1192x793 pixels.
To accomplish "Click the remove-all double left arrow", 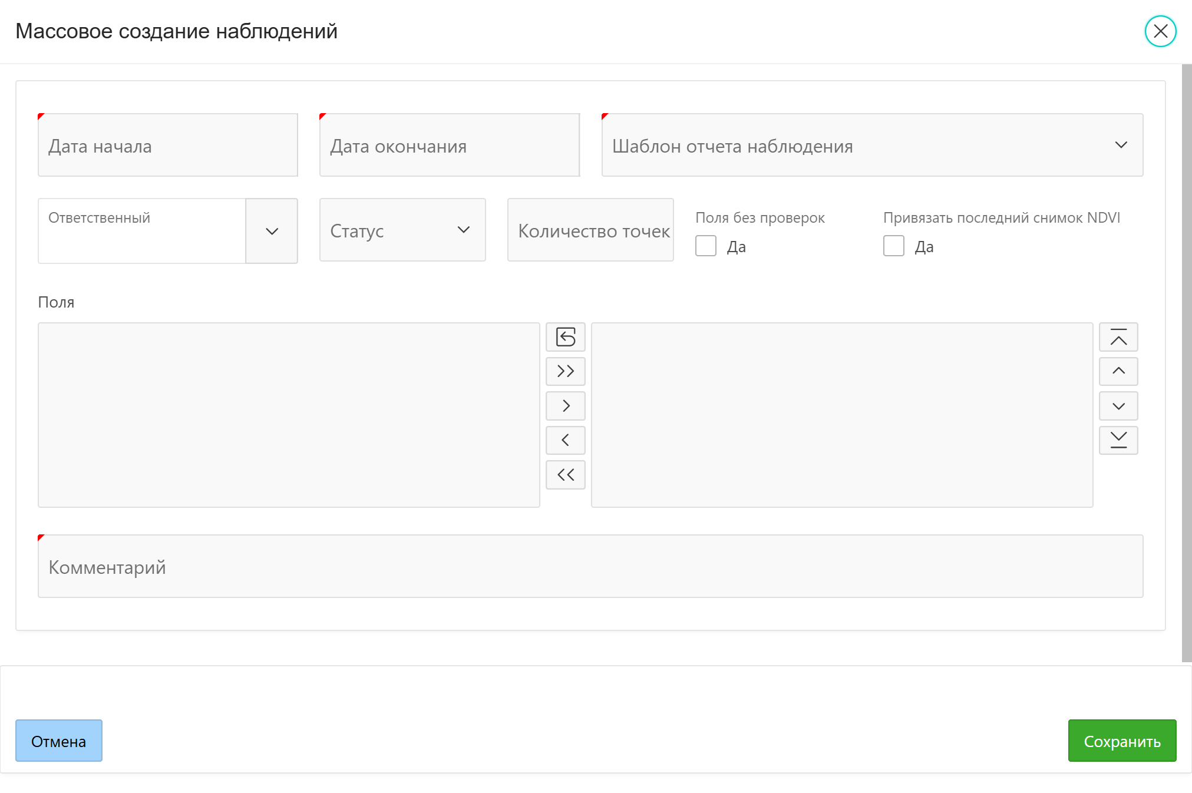I will 565,475.
